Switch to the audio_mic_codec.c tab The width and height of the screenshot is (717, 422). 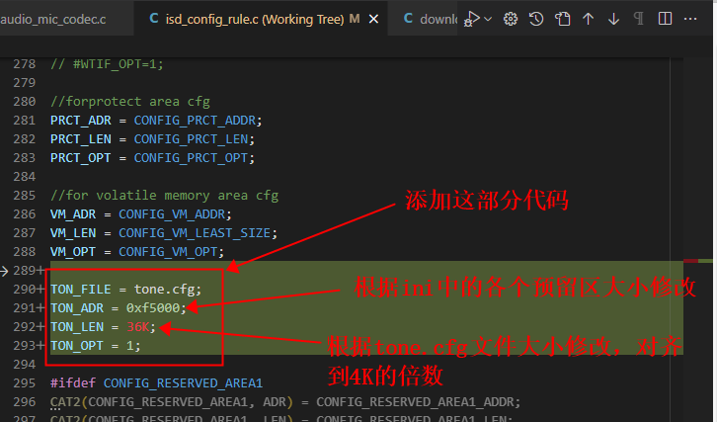pos(53,19)
